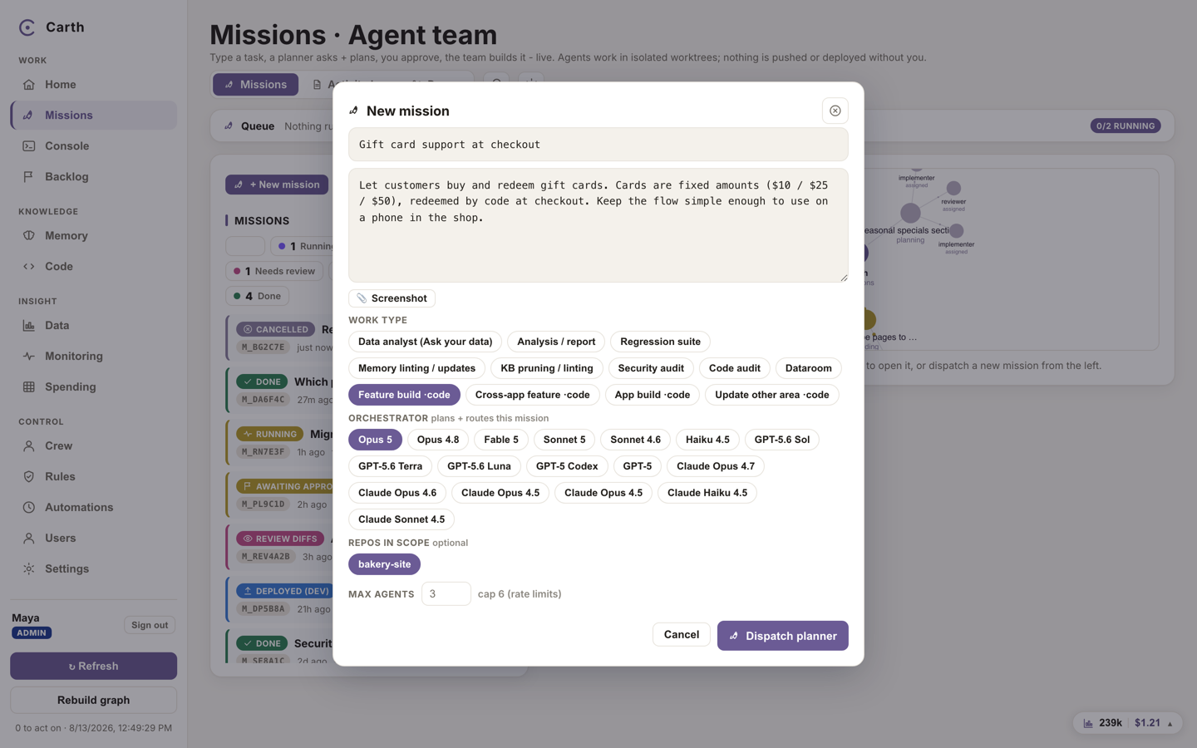Select the Data analyst work type
Viewport: 1197px width, 748px height.
(425, 342)
